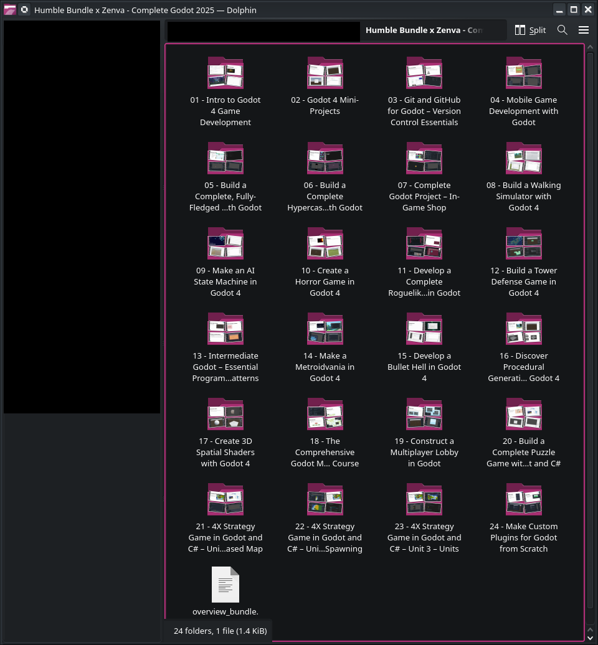Click the '16 - Discover Procedural' folder label
The image size is (598, 645).
[523, 367]
